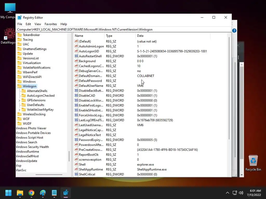The image size is (266, 199).
Task: Click the registry path address bar
Action: (x=123, y=30)
